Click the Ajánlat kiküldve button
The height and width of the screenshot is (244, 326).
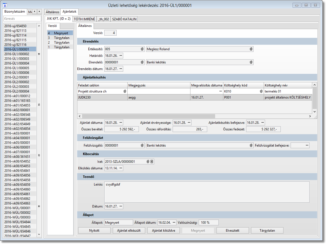point(164,231)
